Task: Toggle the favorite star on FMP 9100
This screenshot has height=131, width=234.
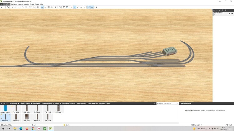Action: 2,115
